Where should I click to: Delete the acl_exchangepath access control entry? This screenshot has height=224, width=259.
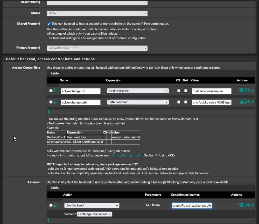pos(241,102)
